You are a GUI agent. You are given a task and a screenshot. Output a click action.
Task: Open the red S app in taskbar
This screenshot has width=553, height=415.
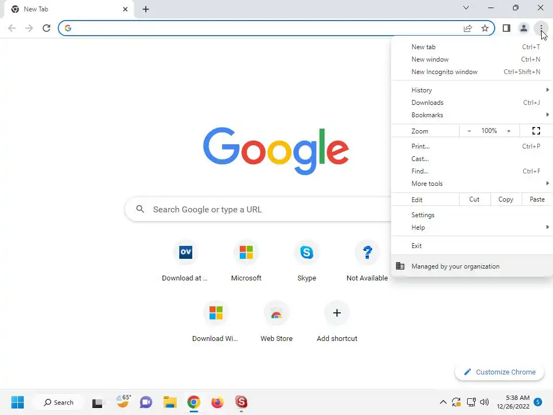click(x=241, y=402)
